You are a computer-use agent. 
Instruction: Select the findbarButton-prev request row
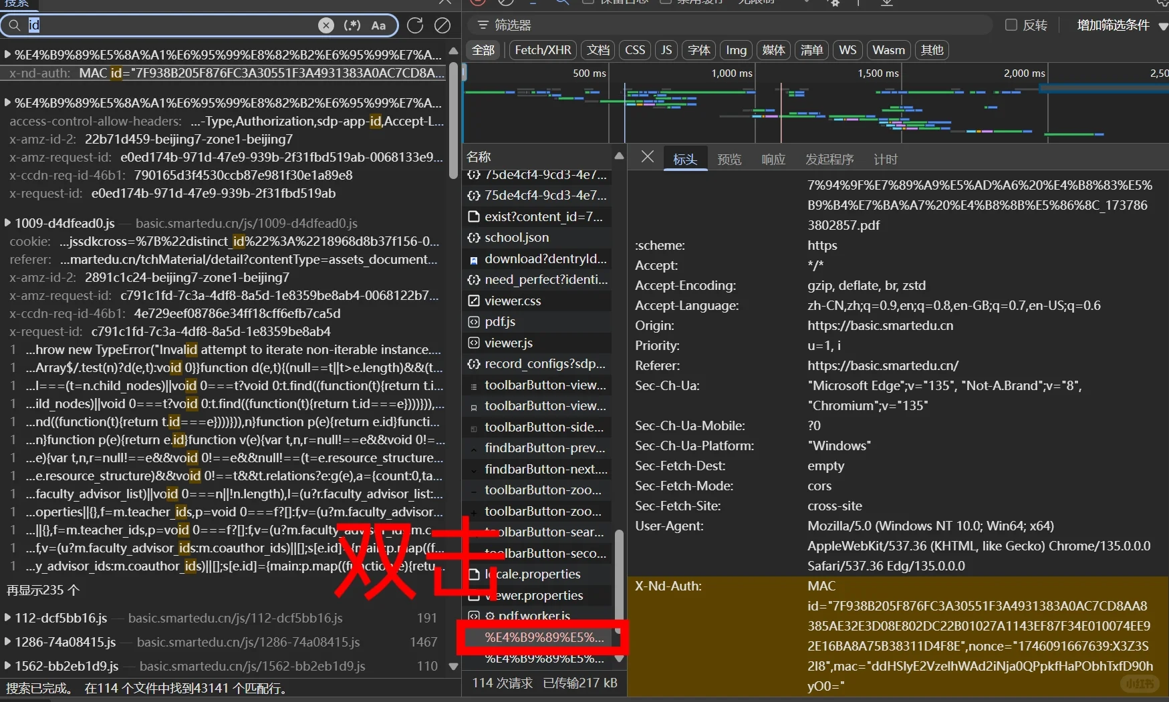[537, 448]
